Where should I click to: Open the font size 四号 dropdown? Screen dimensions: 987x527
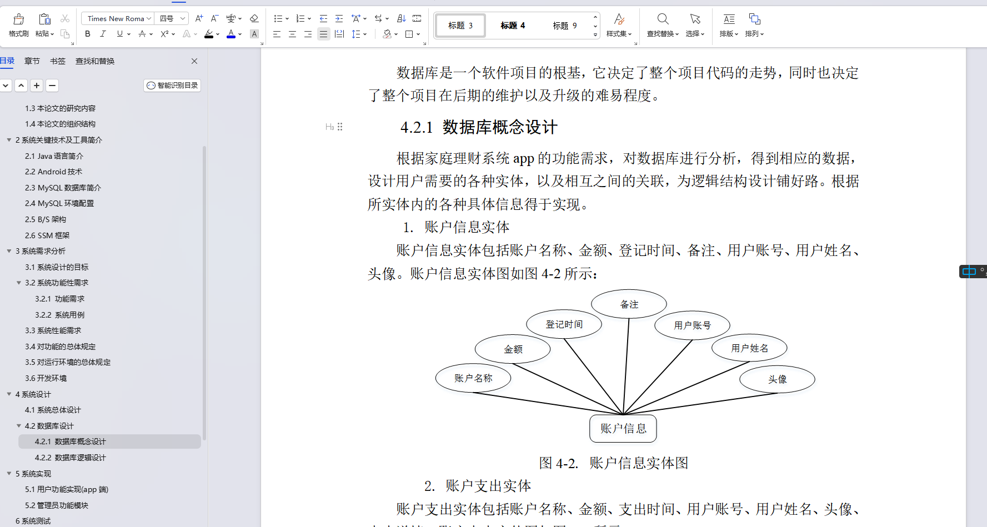point(182,18)
